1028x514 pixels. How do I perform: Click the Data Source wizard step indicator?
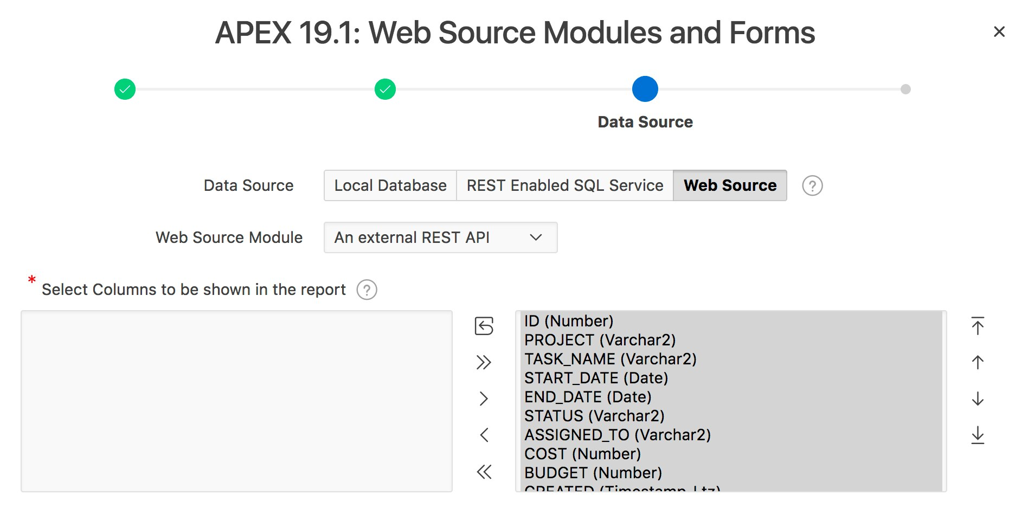click(645, 89)
